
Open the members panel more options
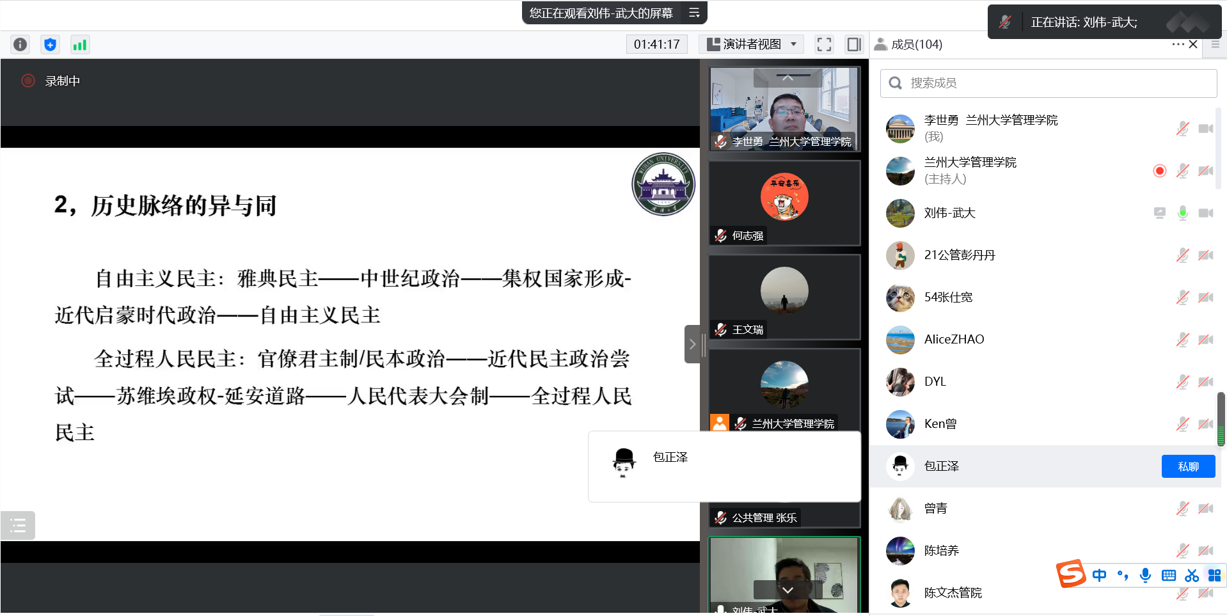[1177, 44]
